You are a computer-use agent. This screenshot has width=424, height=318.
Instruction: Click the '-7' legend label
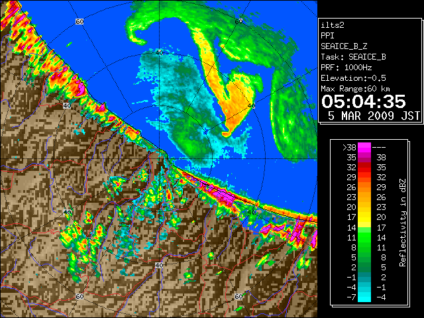(351, 297)
